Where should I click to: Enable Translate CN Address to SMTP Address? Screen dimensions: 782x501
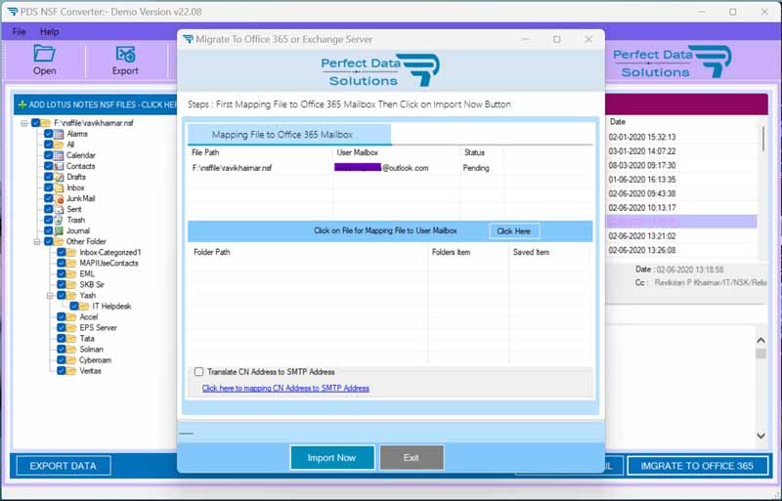(199, 371)
